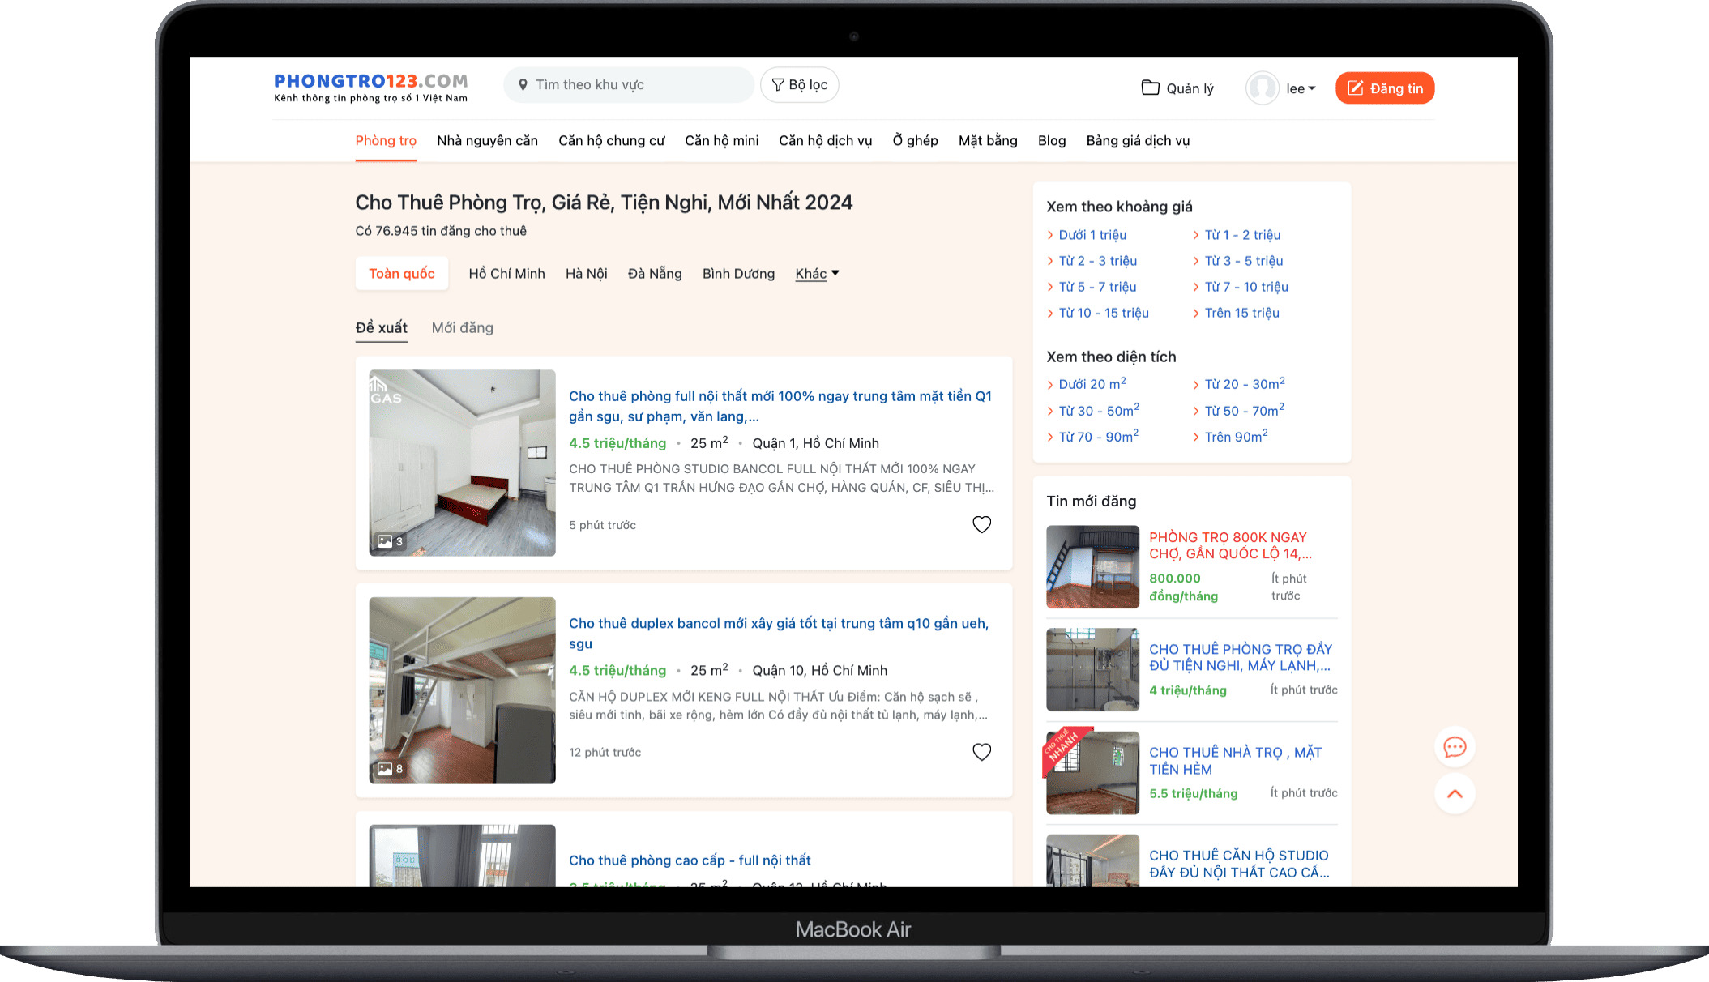
Task: Switch to the Mới đăng tab
Action: coord(462,328)
